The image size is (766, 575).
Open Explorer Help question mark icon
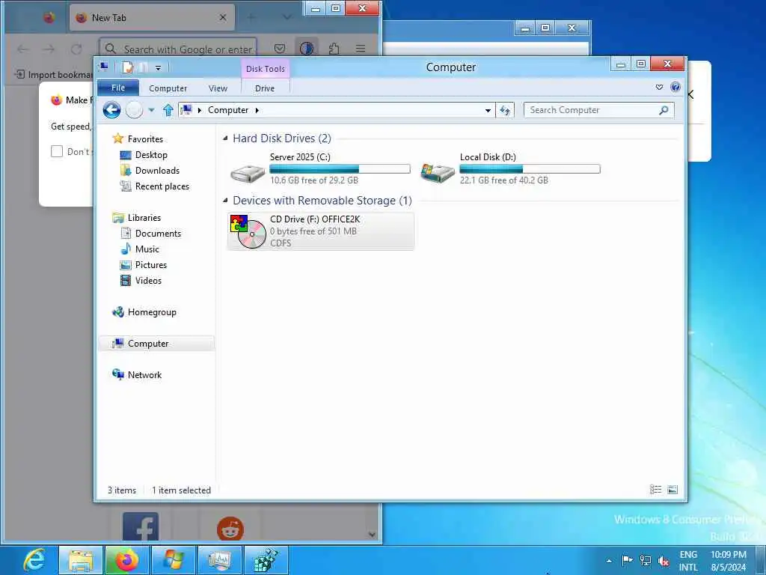675,87
